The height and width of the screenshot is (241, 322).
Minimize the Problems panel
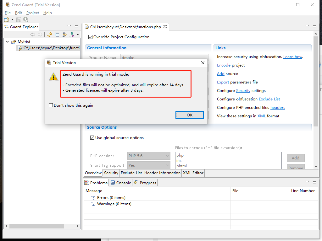(307, 182)
